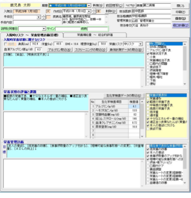Switch to the 栄養補給量～総合的評価 tab
Screen dimensions: 191x198
tap(95, 35)
